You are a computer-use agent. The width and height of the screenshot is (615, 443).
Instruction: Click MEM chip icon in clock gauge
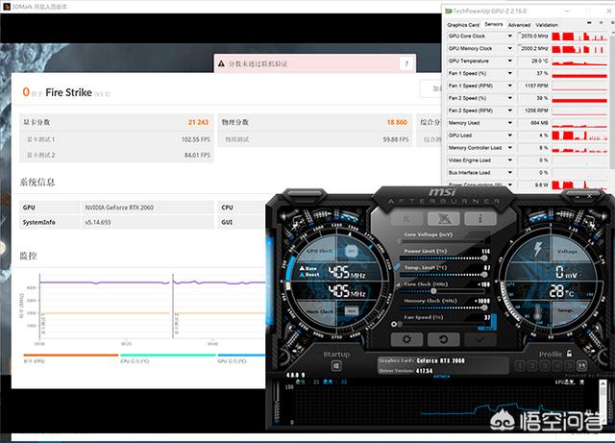point(352,311)
